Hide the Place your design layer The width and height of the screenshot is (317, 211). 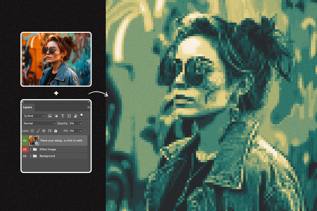coord(25,141)
